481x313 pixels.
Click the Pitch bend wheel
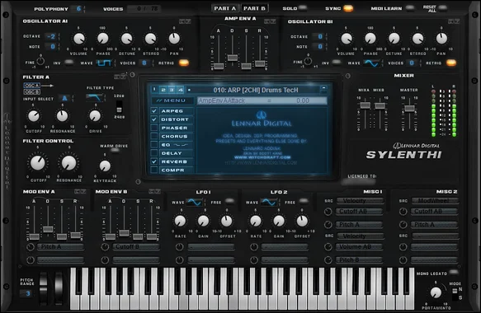(x=44, y=288)
